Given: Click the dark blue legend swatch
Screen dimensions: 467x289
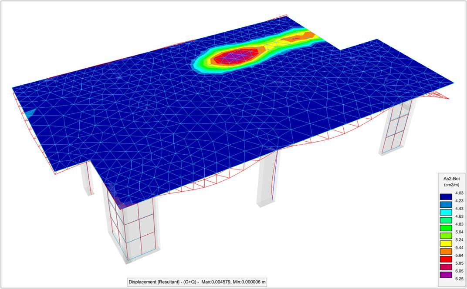Looking at the screenshot, I should (446, 193).
